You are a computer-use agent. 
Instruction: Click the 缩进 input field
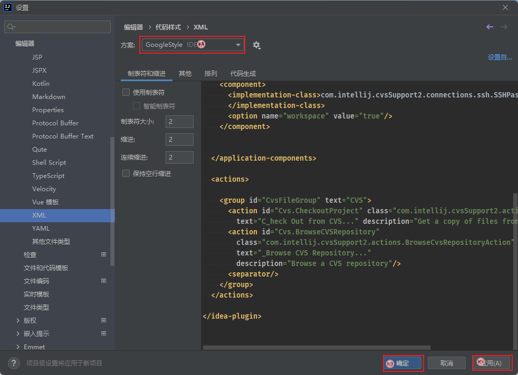pyautogui.click(x=179, y=140)
